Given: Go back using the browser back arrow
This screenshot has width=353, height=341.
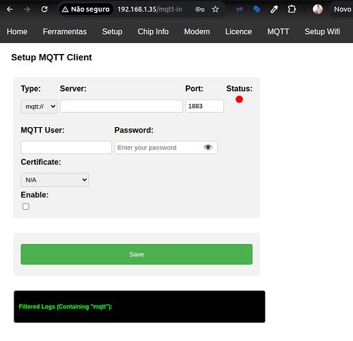Looking at the screenshot, I should pos(10,10).
